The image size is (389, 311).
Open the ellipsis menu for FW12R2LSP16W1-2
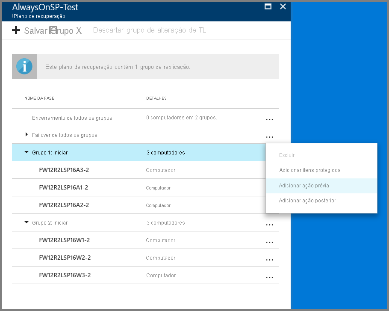click(x=269, y=242)
